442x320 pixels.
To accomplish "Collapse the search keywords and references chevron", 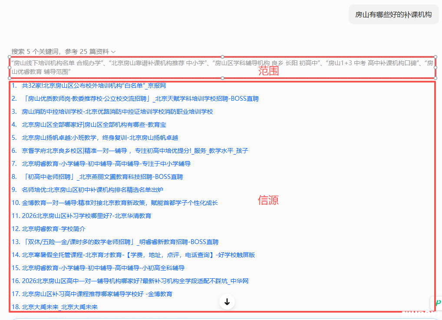I will [113, 52].
